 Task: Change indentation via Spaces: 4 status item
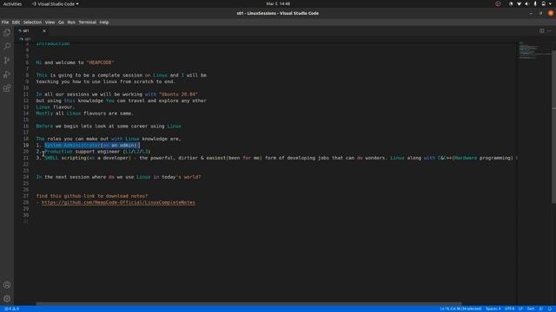click(x=493, y=309)
